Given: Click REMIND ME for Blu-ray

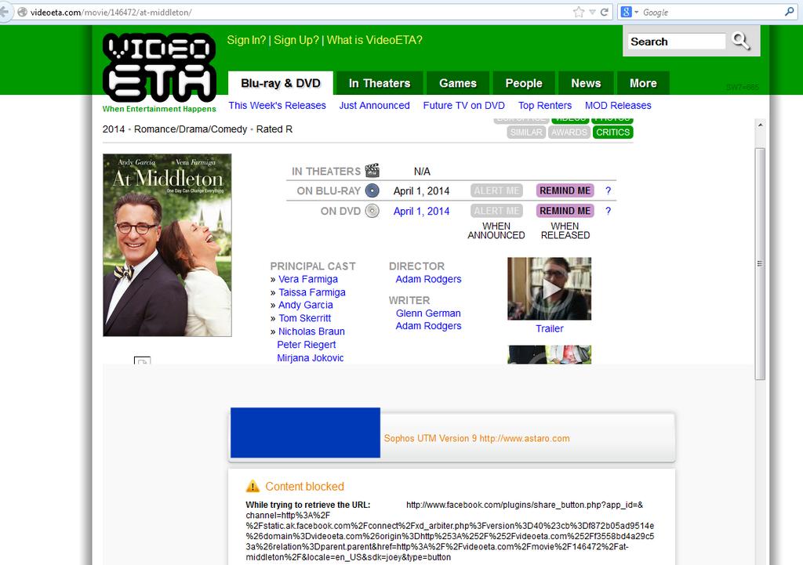Looking at the screenshot, I should 565,191.
